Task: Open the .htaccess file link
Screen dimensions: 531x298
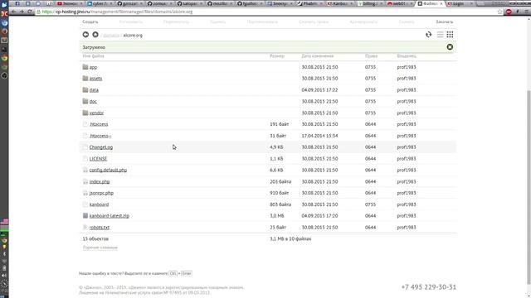Action: 99,124
